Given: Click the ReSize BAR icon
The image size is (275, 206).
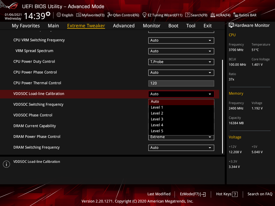Looking at the screenshot, I should click(x=236, y=15).
